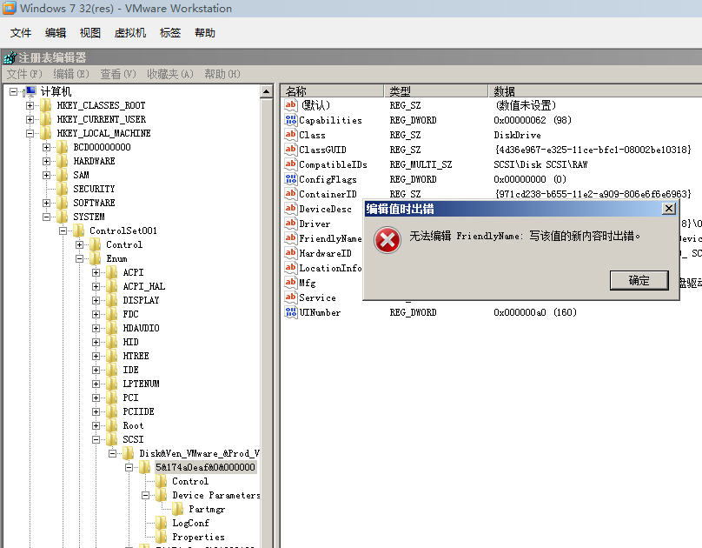Collapse the Enum key node
The height and width of the screenshot is (548, 702).
pyautogui.click(x=79, y=258)
